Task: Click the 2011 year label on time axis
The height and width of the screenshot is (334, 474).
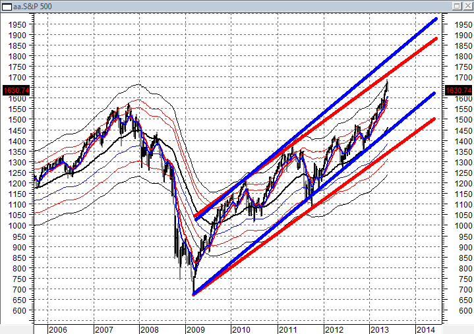Action: 287,329
